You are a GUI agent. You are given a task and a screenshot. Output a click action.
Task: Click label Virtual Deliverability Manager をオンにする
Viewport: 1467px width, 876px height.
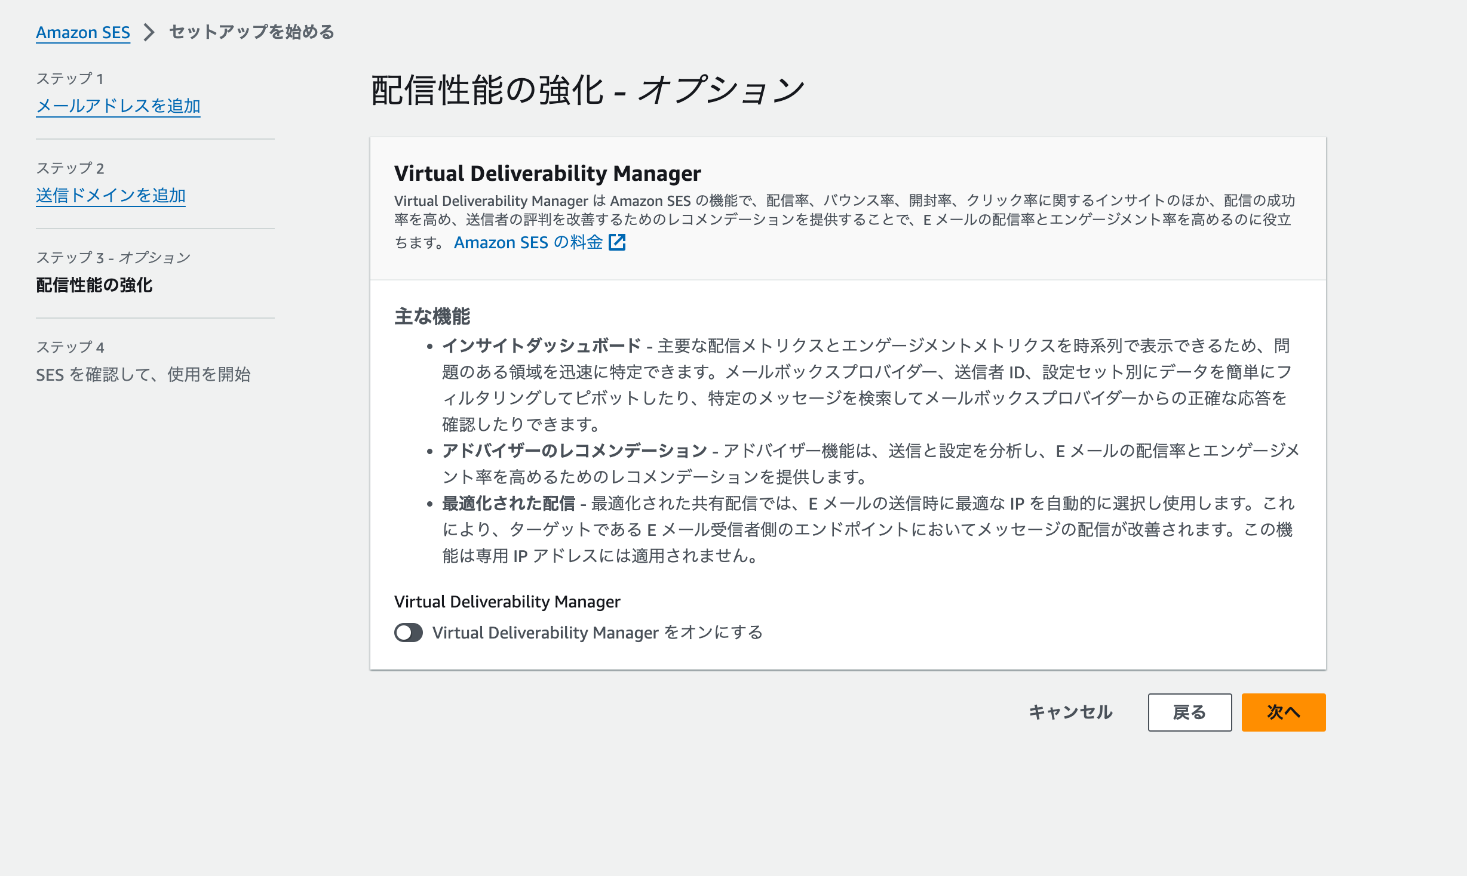coord(598,633)
